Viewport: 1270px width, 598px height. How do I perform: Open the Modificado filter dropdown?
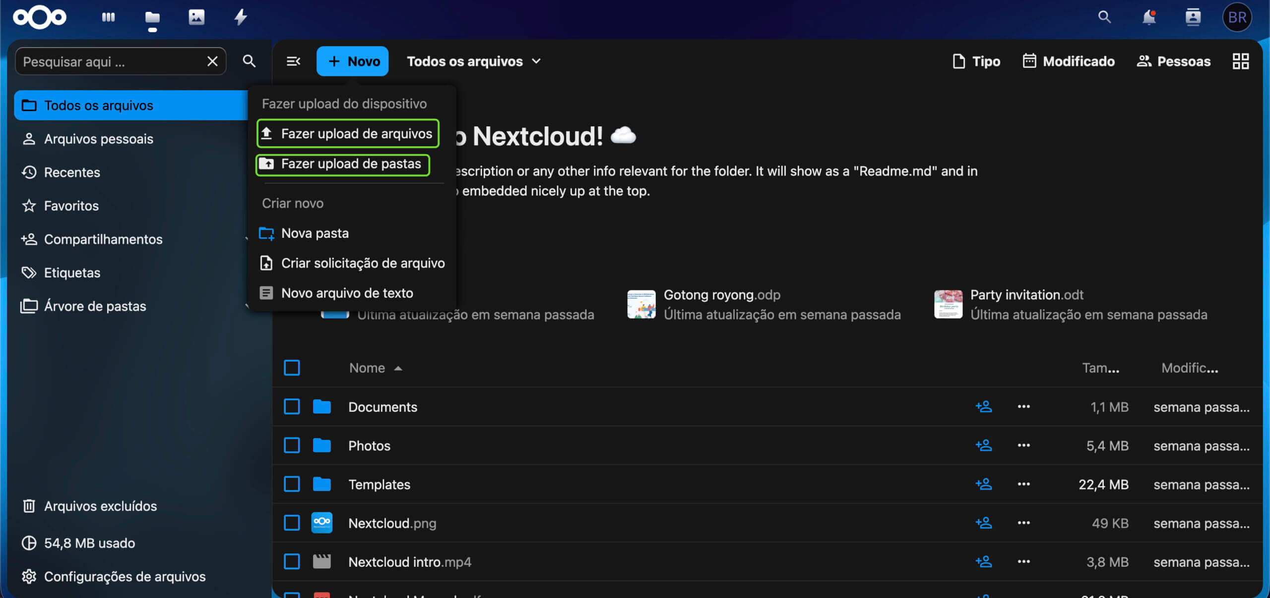click(1069, 61)
